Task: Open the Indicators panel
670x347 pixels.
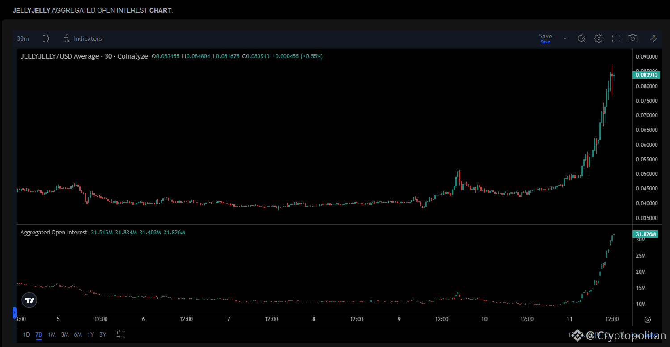Action: (x=82, y=38)
